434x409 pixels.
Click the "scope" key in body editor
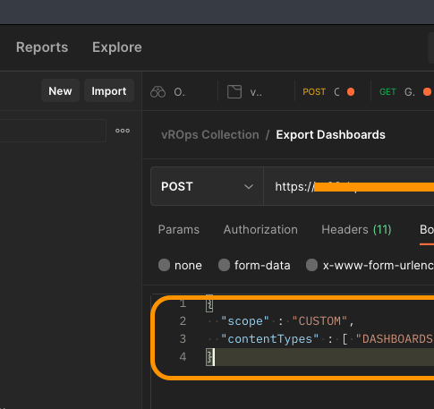(245, 321)
